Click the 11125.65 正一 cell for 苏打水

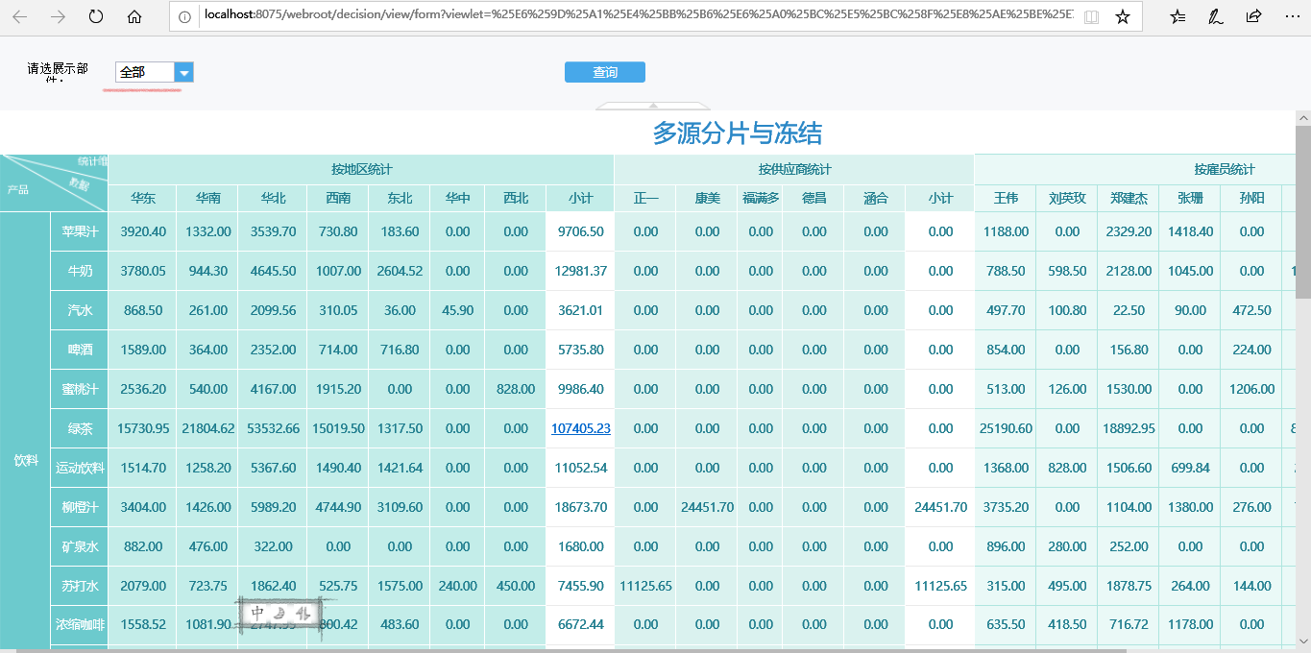(x=645, y=586)
